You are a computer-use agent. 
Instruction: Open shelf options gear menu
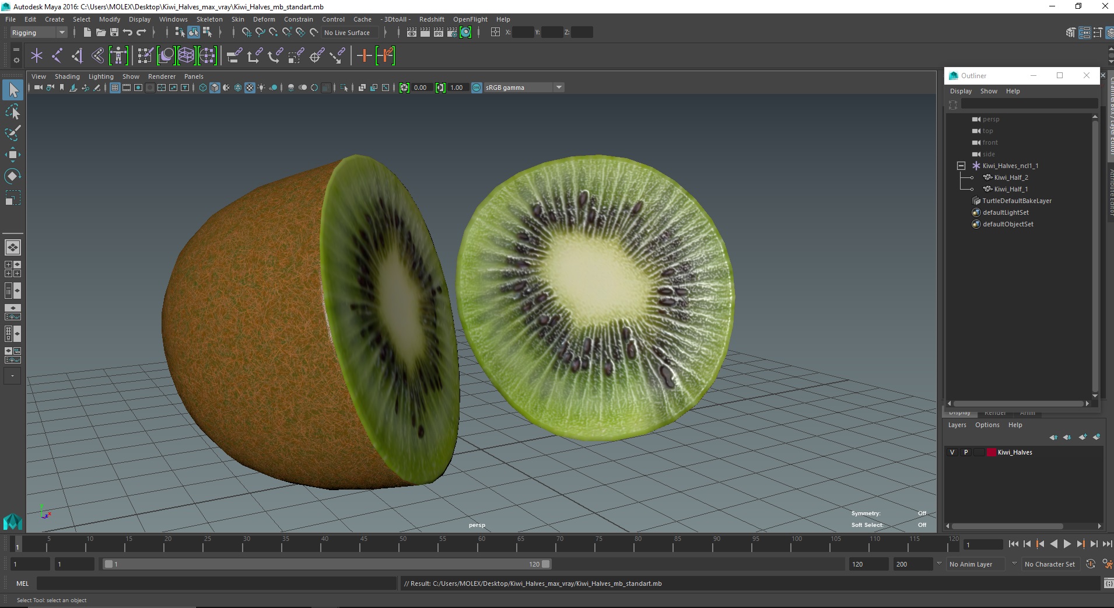point(16,60)
